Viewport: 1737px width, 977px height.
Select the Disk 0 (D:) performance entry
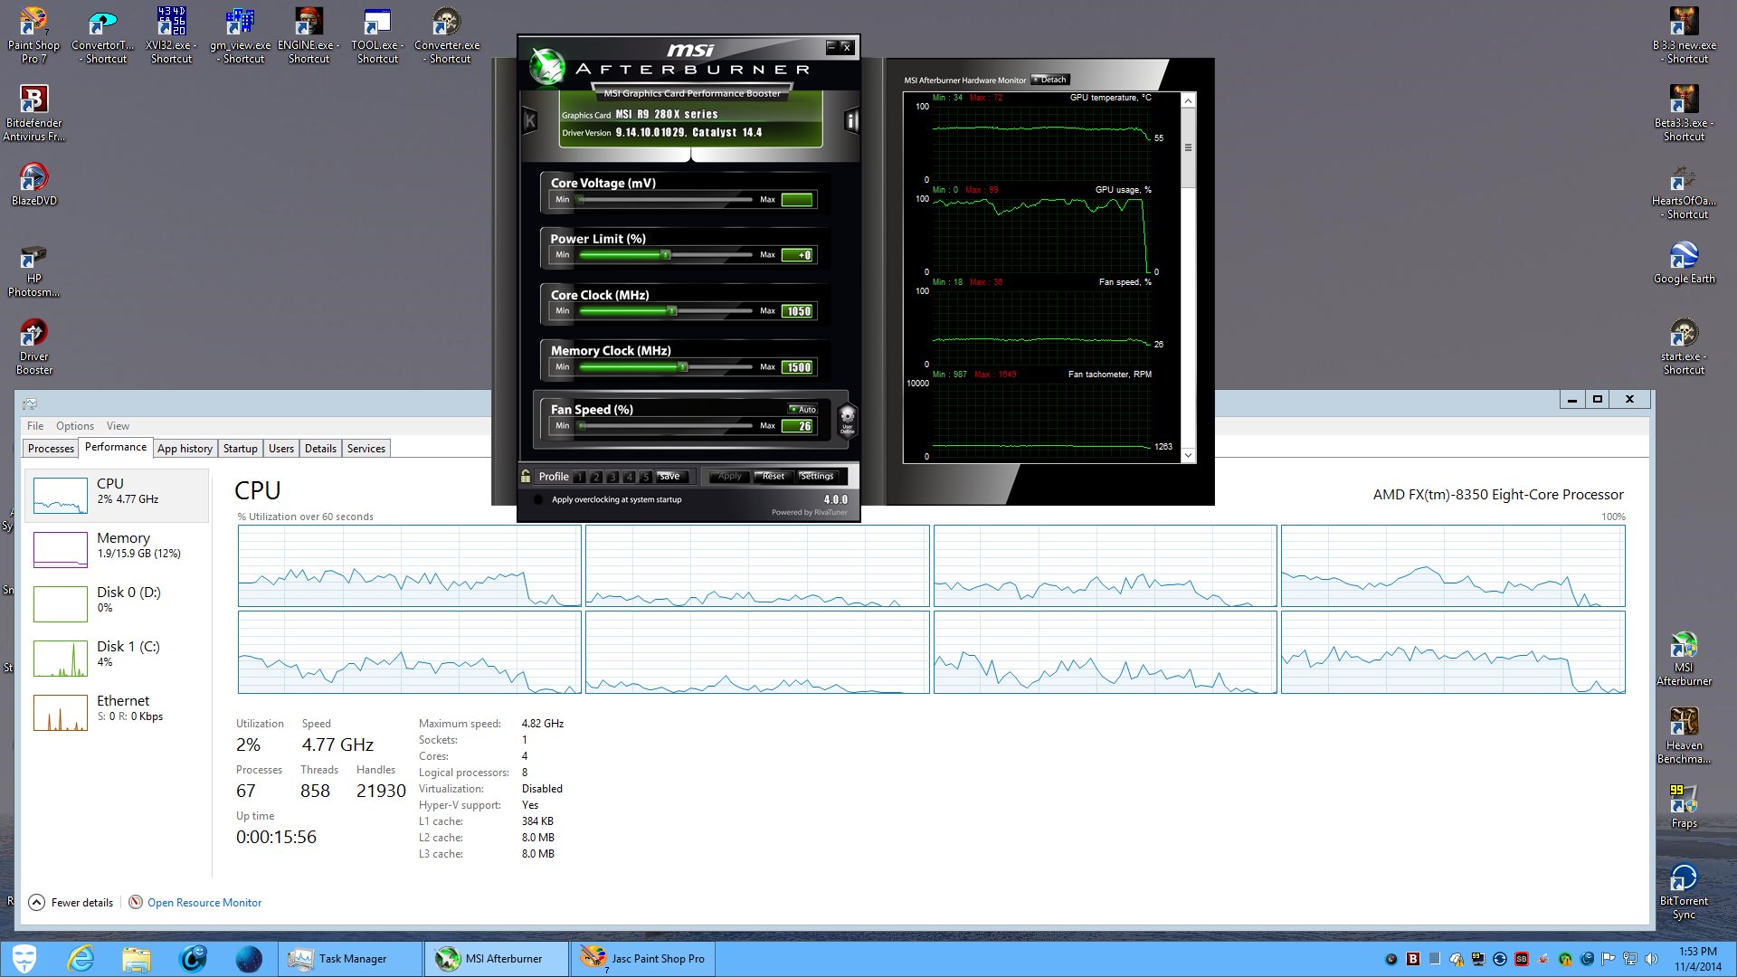[x=118, y=603]
